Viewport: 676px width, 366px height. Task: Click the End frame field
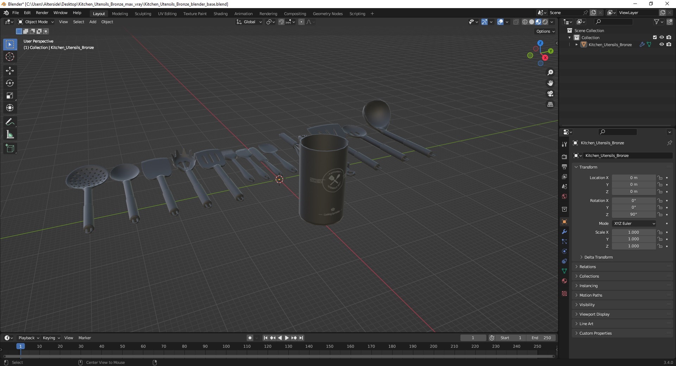coord(541,338)
